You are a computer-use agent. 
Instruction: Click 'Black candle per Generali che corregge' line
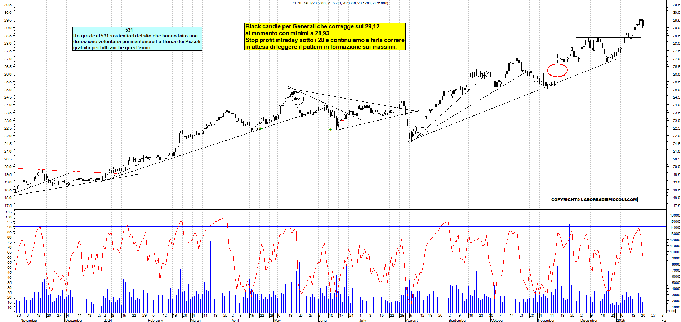pos(312,26)
